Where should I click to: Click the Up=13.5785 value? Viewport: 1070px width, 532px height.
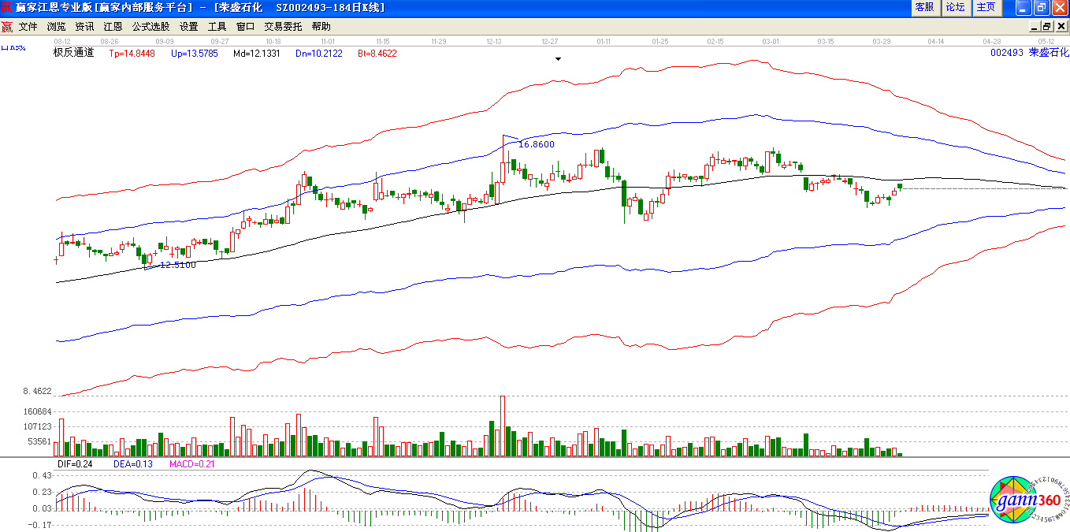(195, 54)
